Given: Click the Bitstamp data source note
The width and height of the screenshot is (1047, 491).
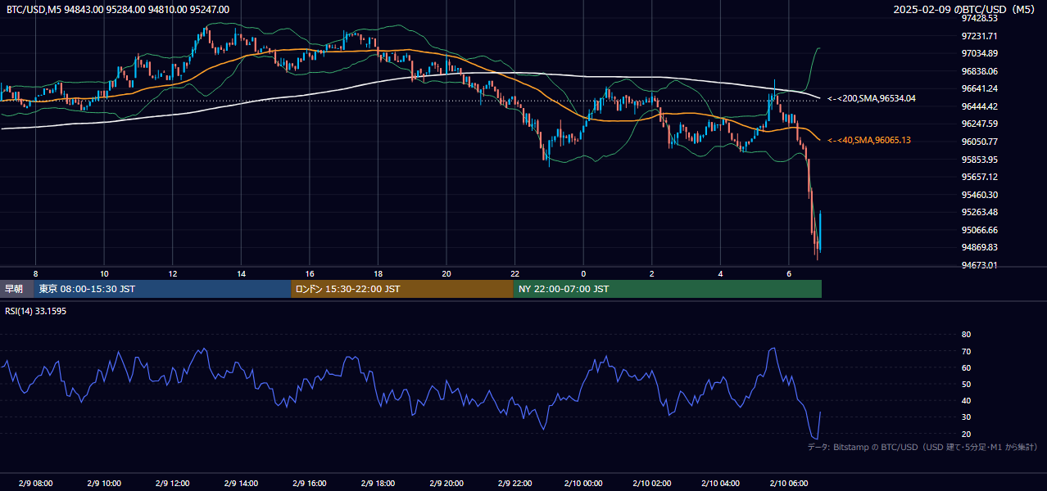Looking at the screenshot, I should [x=922, y=447].
